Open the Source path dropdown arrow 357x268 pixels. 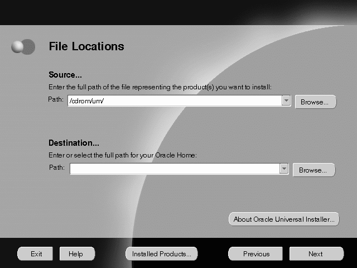[286, 100]
